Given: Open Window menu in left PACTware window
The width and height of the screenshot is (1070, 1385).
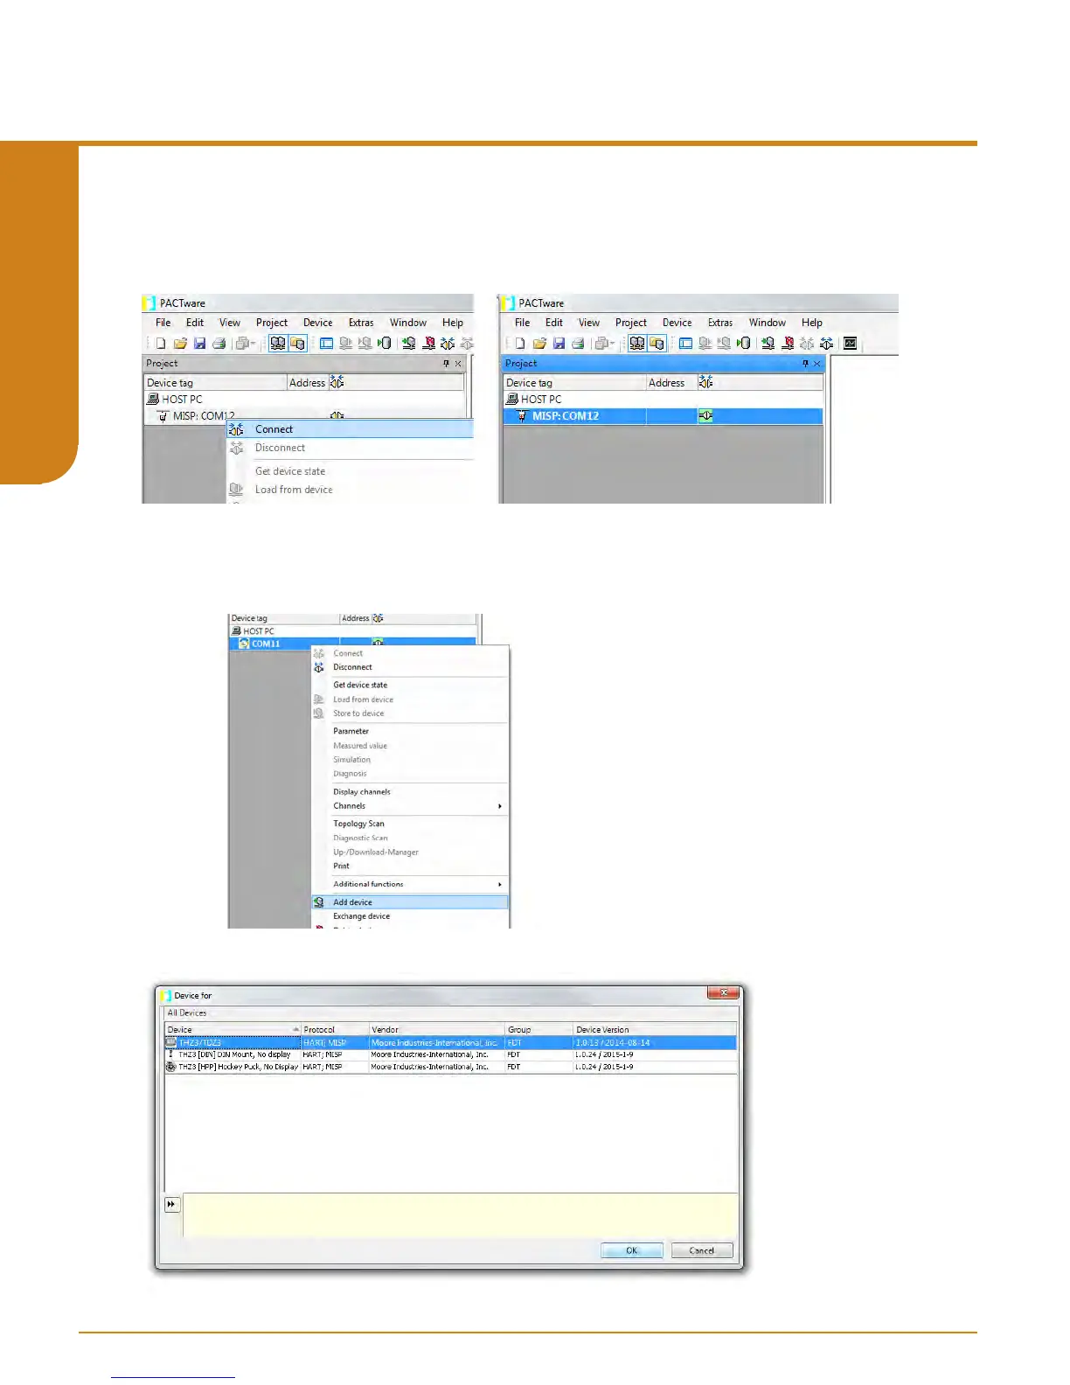Looking at the screenshot, I should click(x=408, y=323).
